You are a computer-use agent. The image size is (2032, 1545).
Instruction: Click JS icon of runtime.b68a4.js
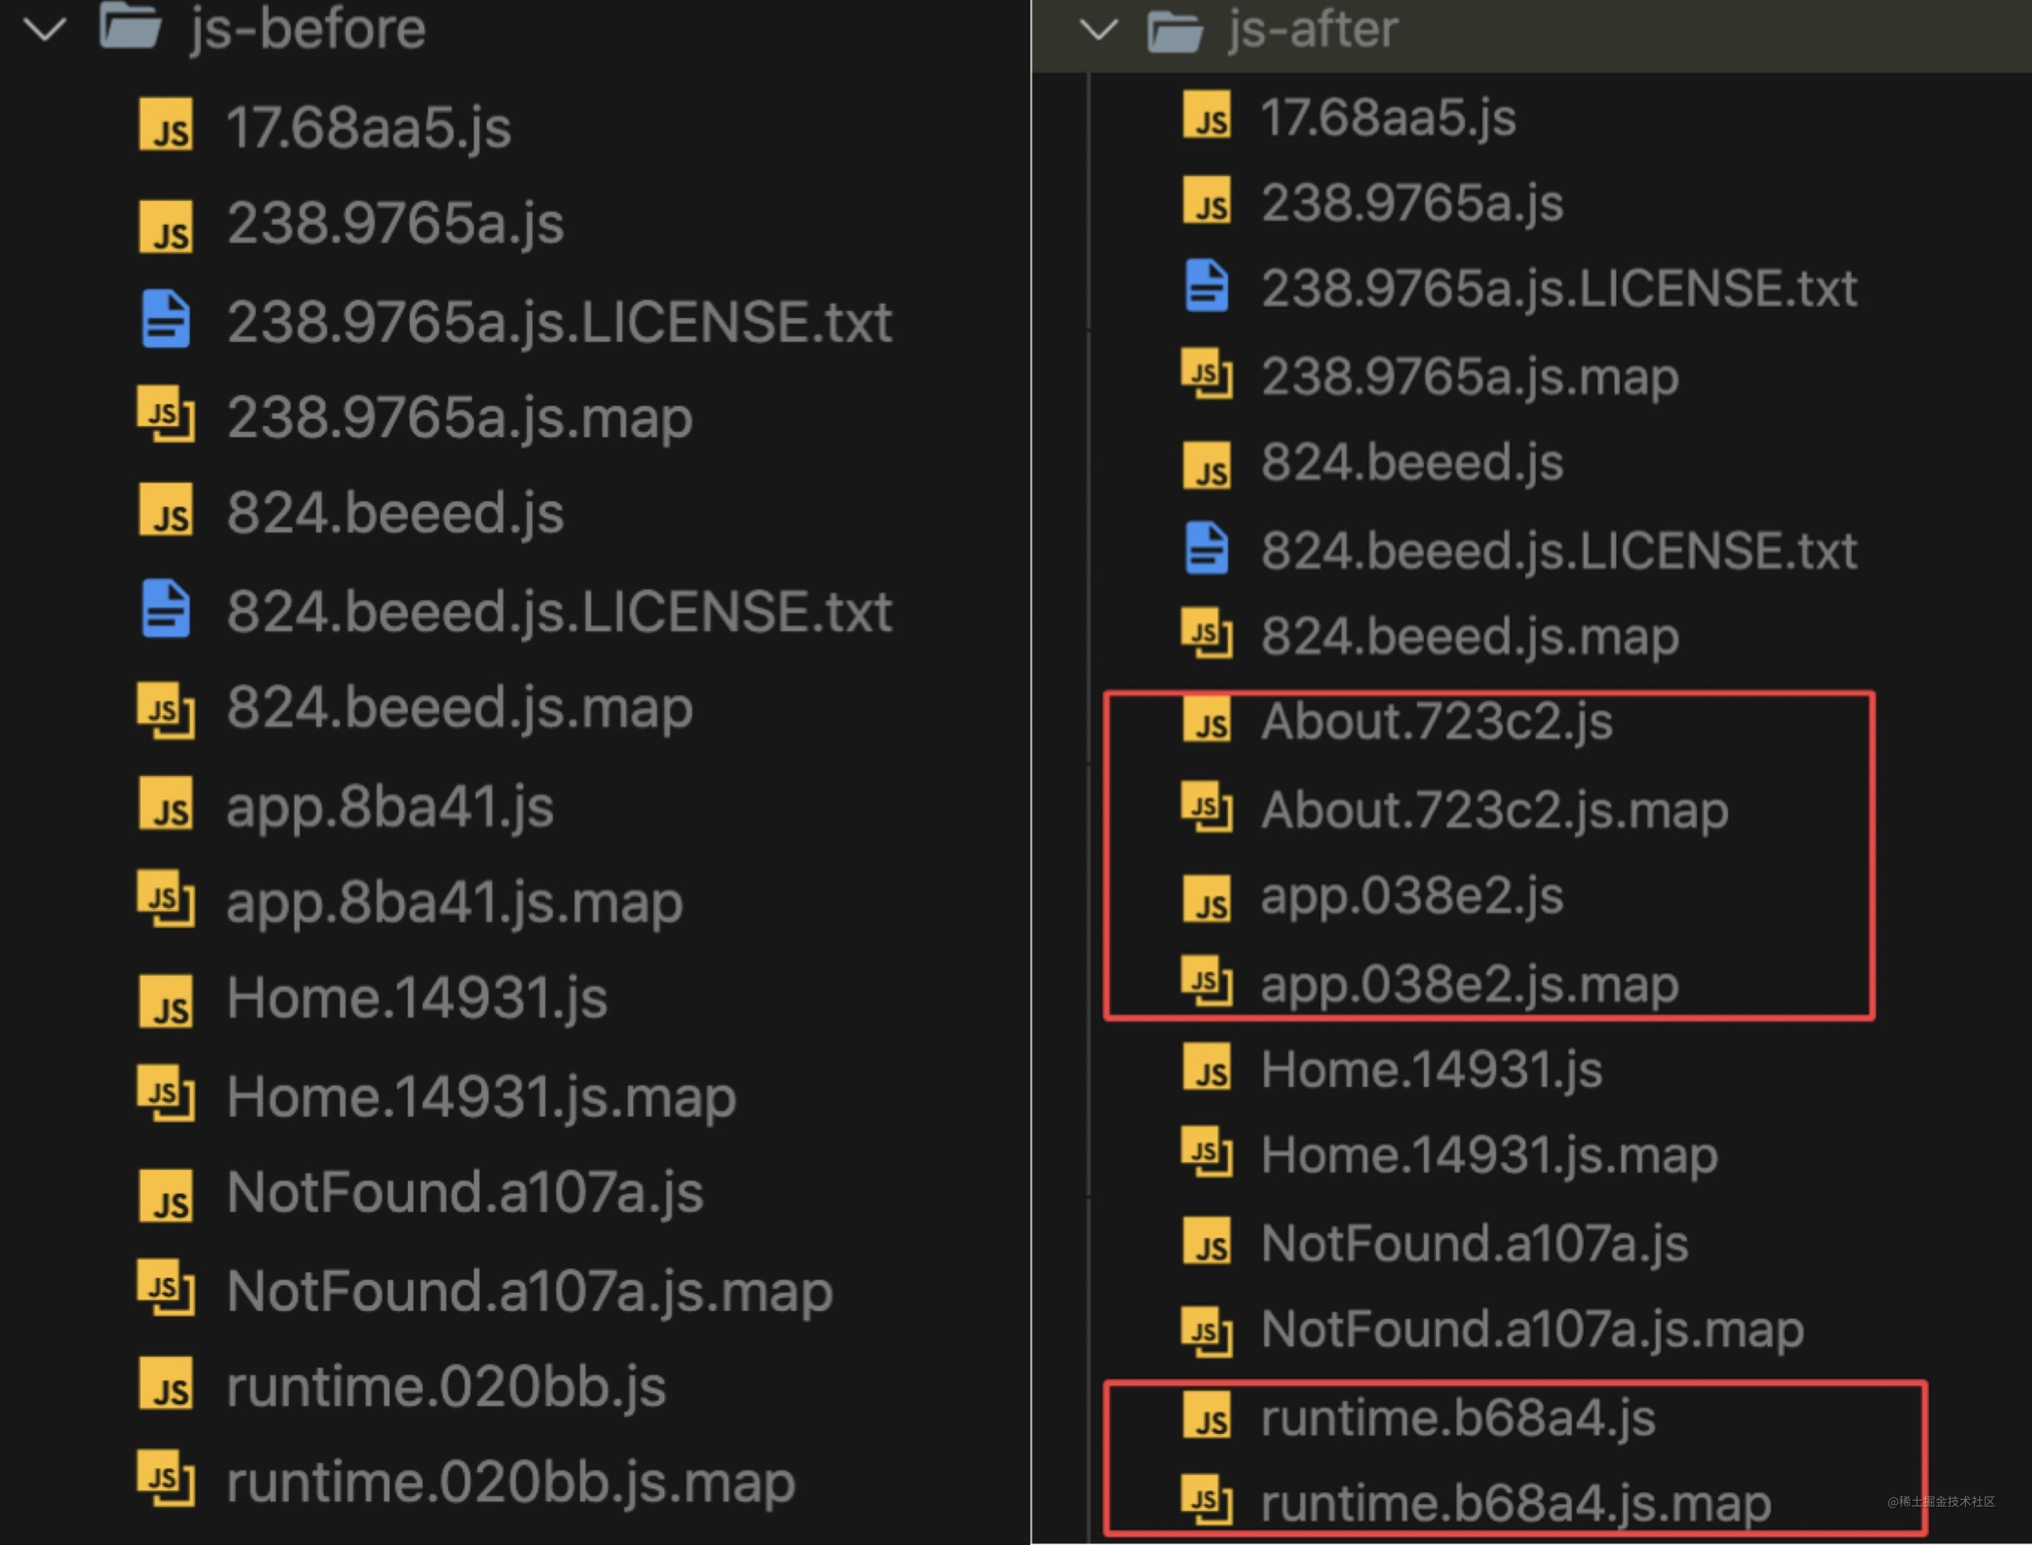point(1208,1415)
